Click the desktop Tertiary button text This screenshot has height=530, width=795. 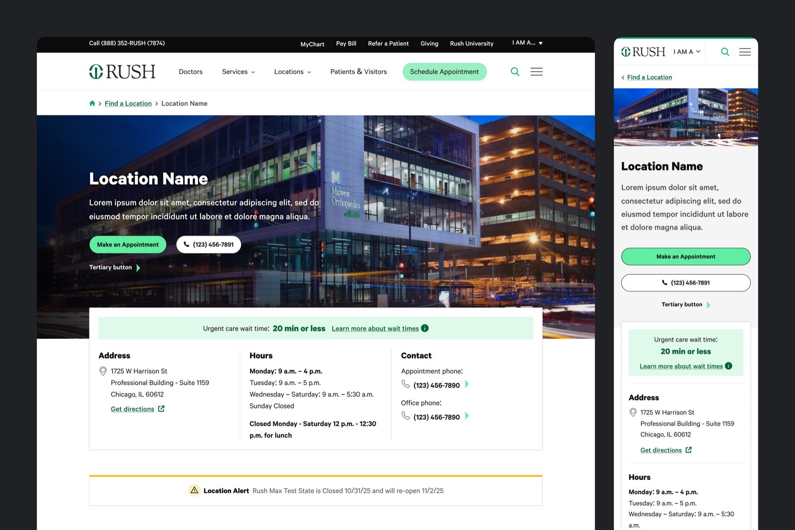click(110, 267)
